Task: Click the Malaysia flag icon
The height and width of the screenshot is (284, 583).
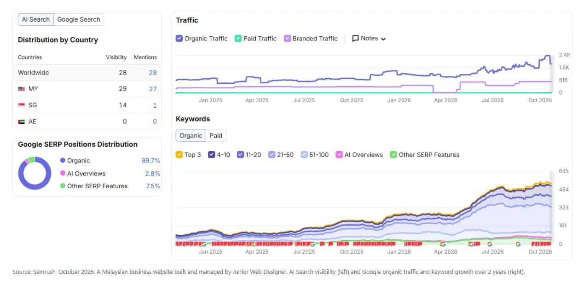Action: click(21, 89)
